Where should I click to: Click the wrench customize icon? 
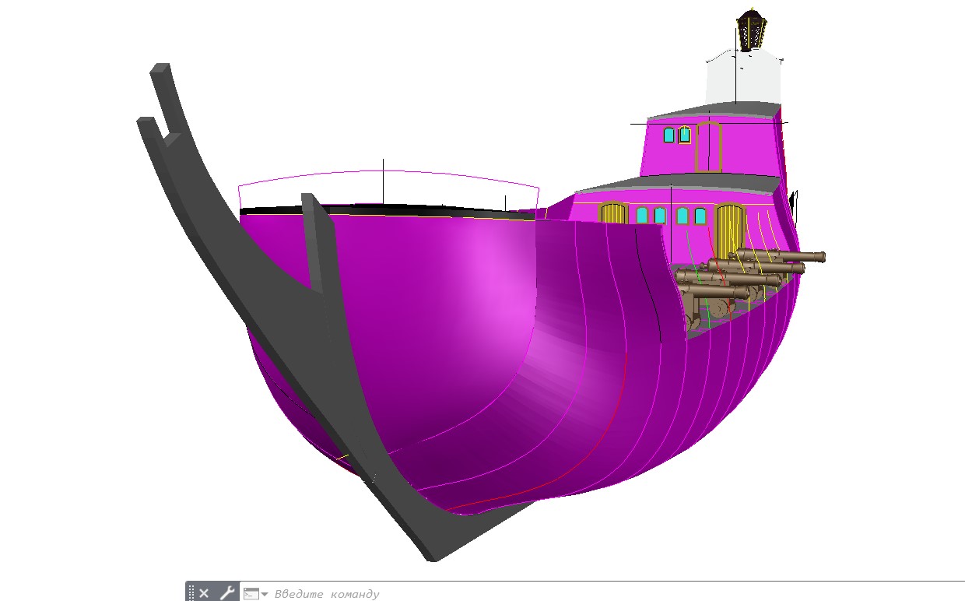(x=226, y=593)
